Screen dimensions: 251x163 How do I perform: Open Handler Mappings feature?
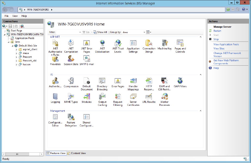[x=133, y=84]
